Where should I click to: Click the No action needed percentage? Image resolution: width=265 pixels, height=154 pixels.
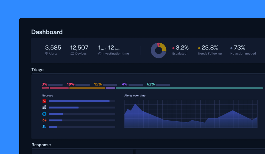(x=239, y=47)
